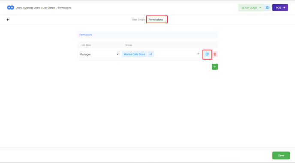The image size is (295, 163).
Task: Click the bug report icon beside Setup Guide
Action: [x=267, y=8]
